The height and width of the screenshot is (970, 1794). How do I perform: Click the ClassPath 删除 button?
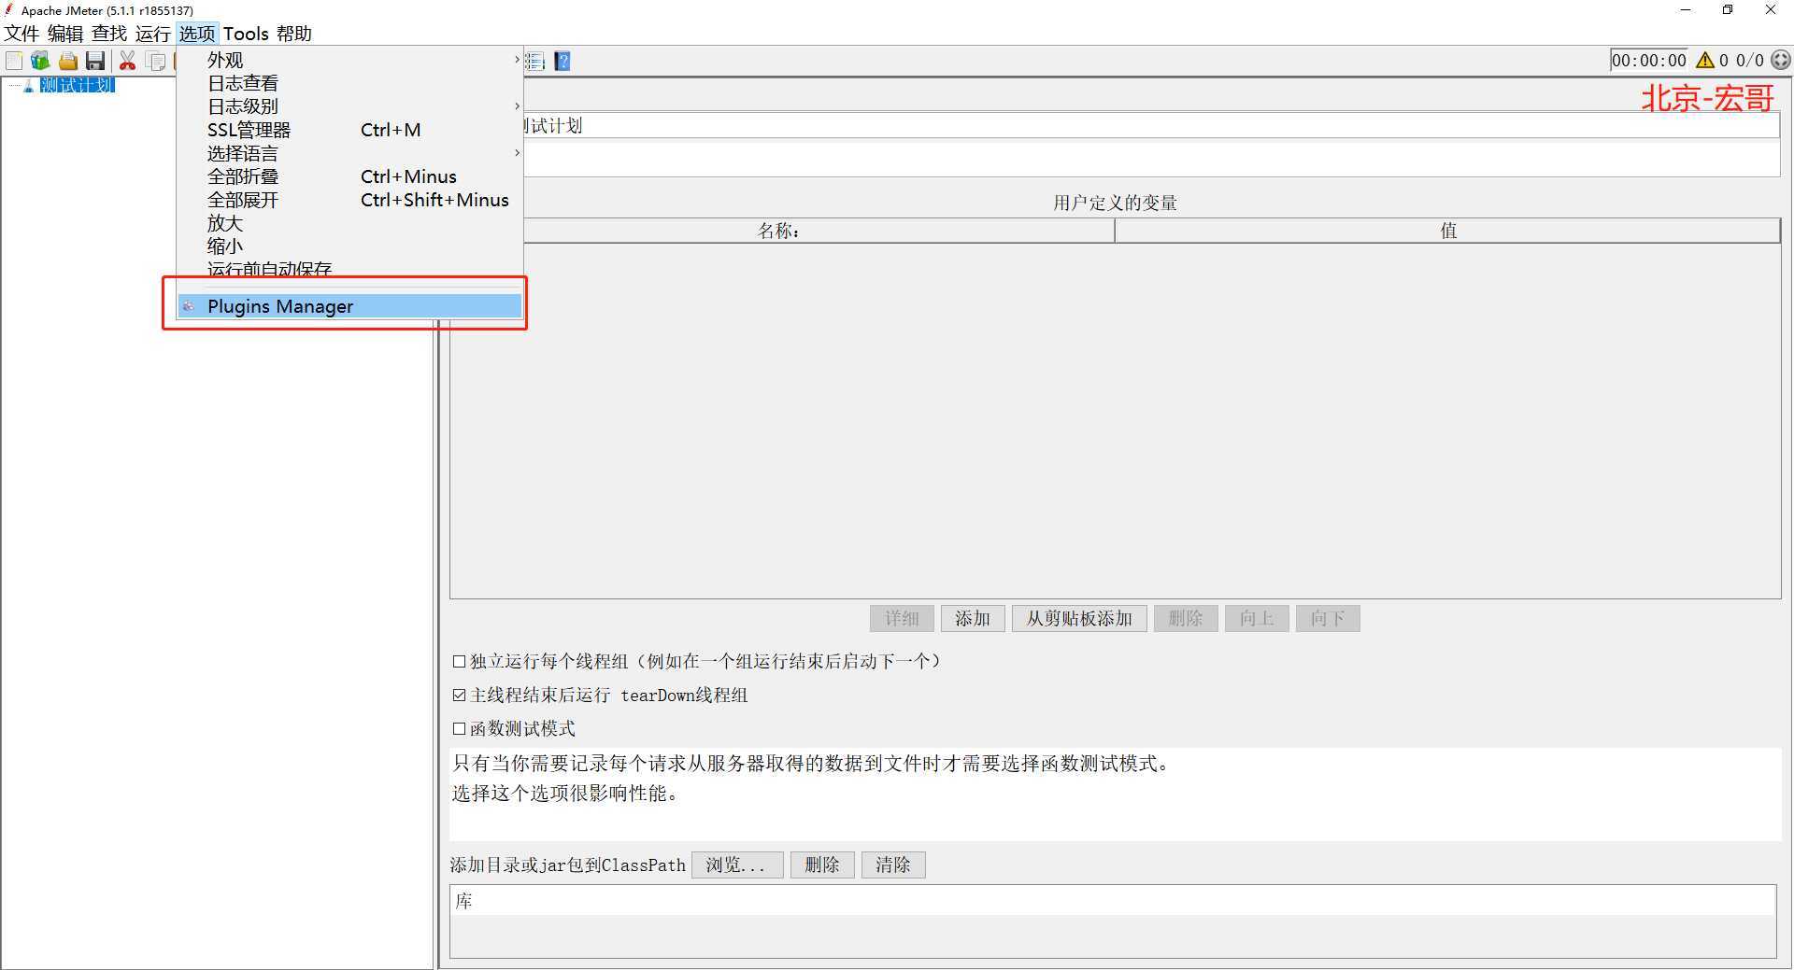point(822,865)
